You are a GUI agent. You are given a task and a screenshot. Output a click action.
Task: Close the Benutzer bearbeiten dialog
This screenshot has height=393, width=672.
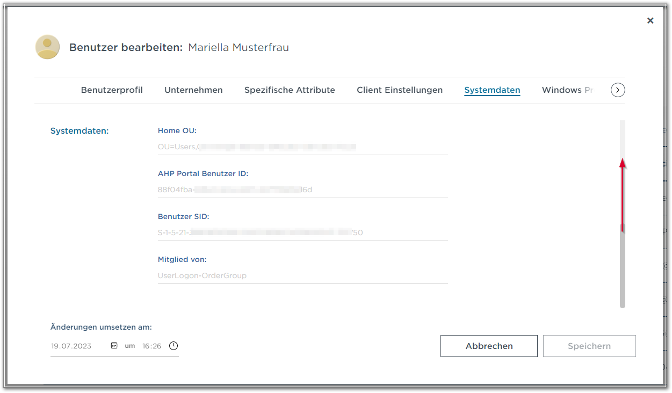650,20
